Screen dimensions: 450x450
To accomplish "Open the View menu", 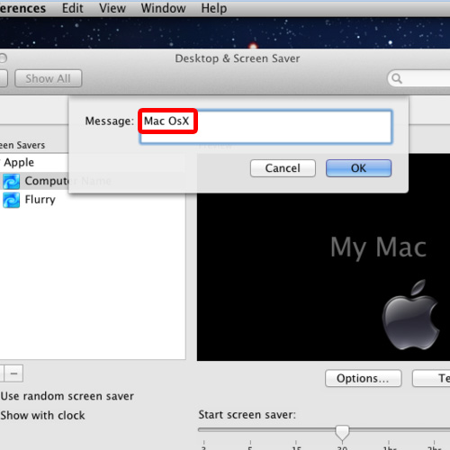I will [112, 8].
